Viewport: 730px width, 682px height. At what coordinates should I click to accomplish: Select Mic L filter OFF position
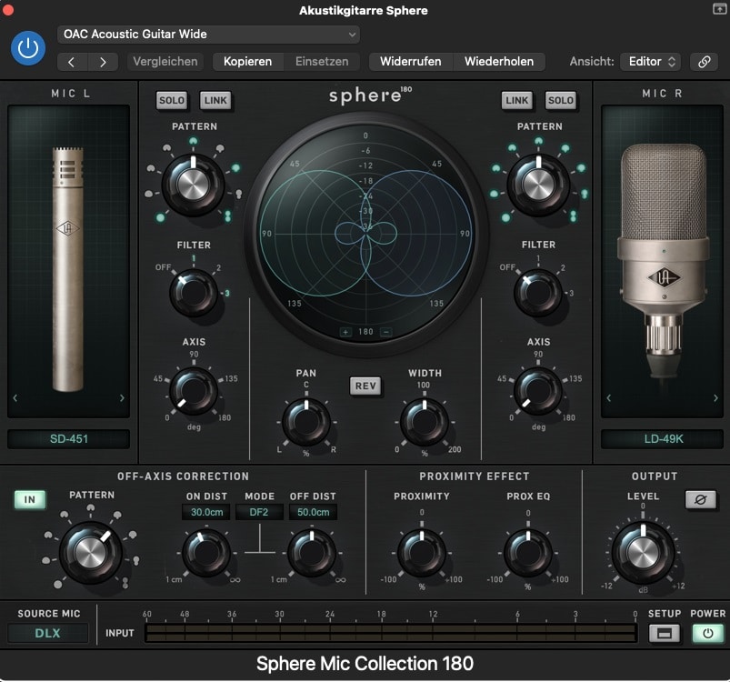163,267
